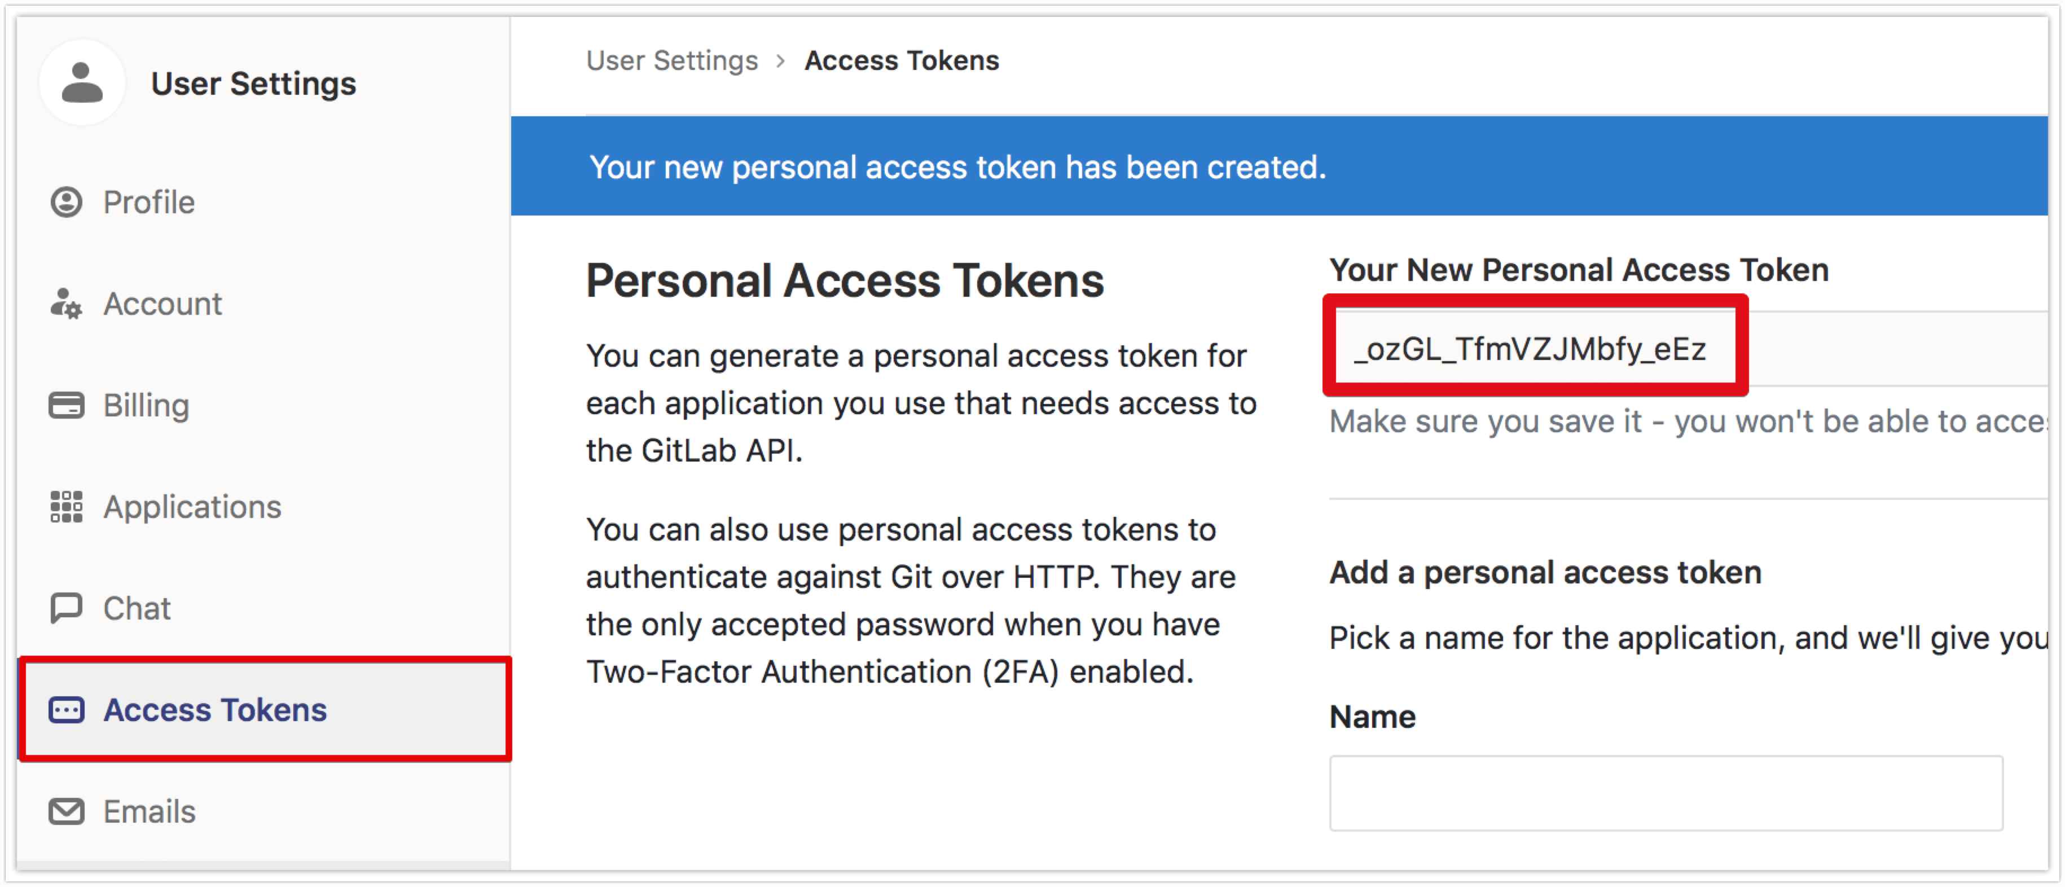
Task: Open Billing in the sidebar
Action: [x=147, y=406]
